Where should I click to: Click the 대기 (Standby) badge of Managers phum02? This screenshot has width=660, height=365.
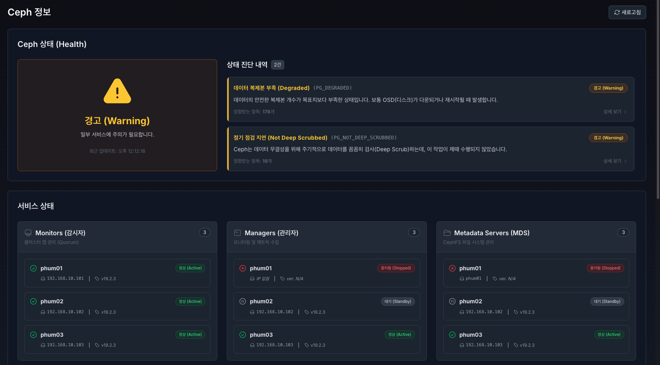(398, 301)
